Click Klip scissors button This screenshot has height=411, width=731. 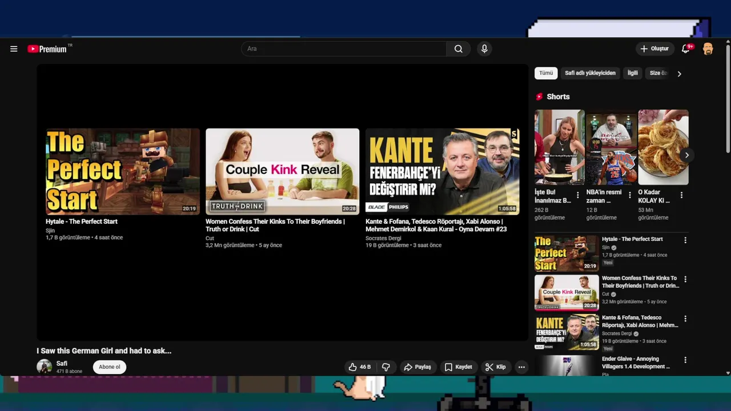pos(496,367)
